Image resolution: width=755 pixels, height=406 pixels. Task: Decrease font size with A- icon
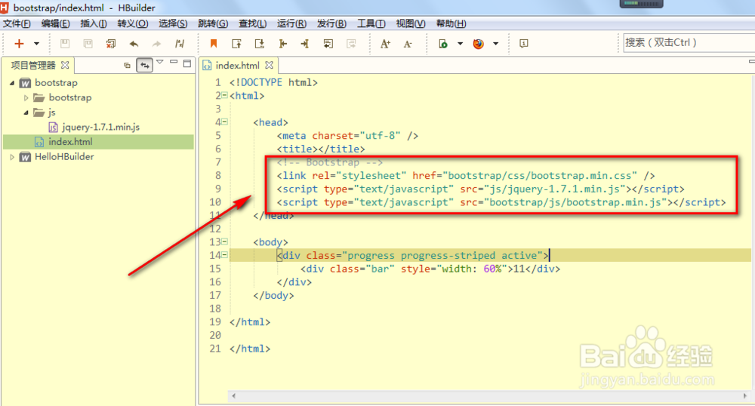coord(408,44)
